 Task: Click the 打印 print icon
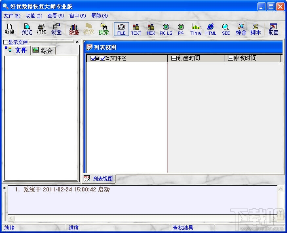coord(41,29)
